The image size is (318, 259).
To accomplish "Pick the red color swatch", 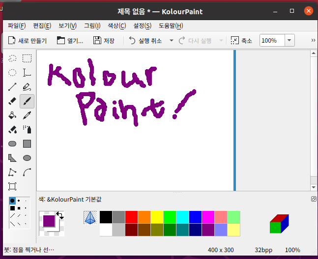I will pos(131,217).
